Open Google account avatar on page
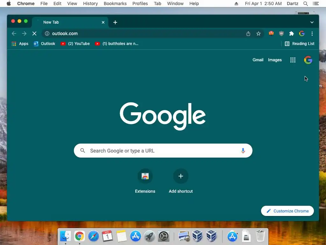This screenshot has width=326, height=245. [x=308, y=60]
